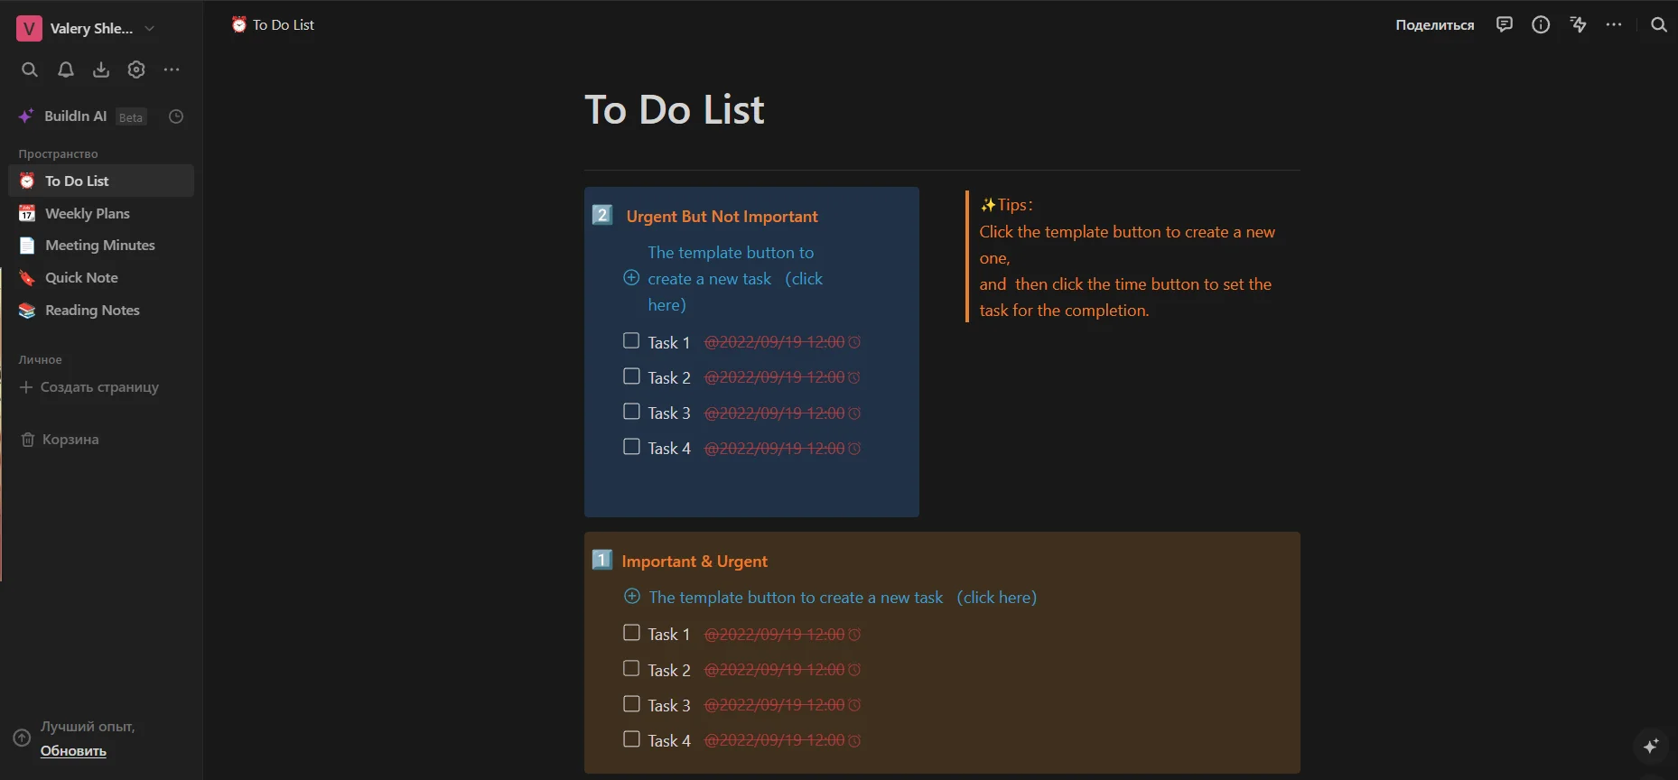The height and width of the screenshot is (780, 1678).
Task: Click the Beta badge next to BuildIn AI
Action: 131,117
